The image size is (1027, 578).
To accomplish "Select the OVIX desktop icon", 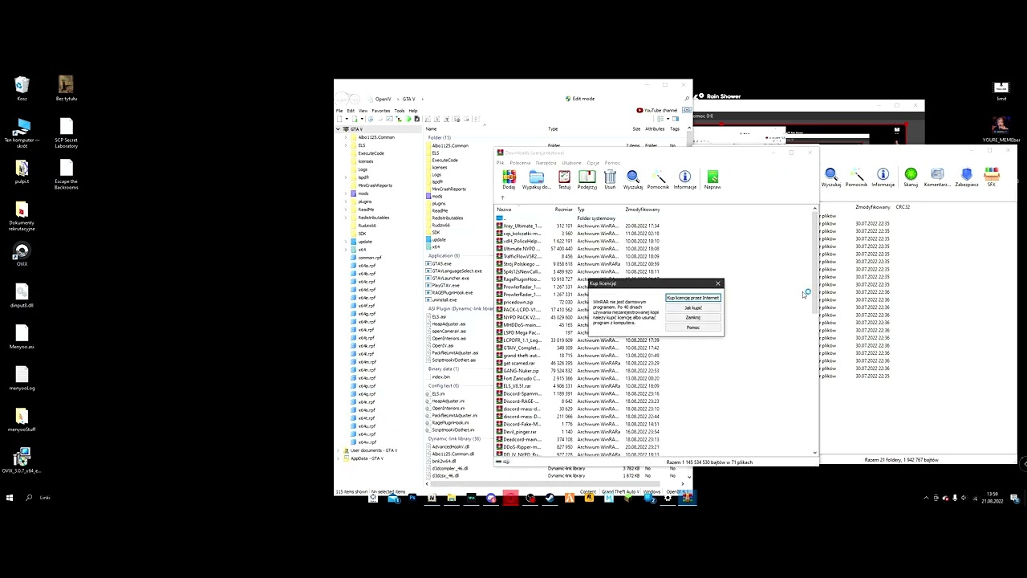I will (x=22, y=254).
